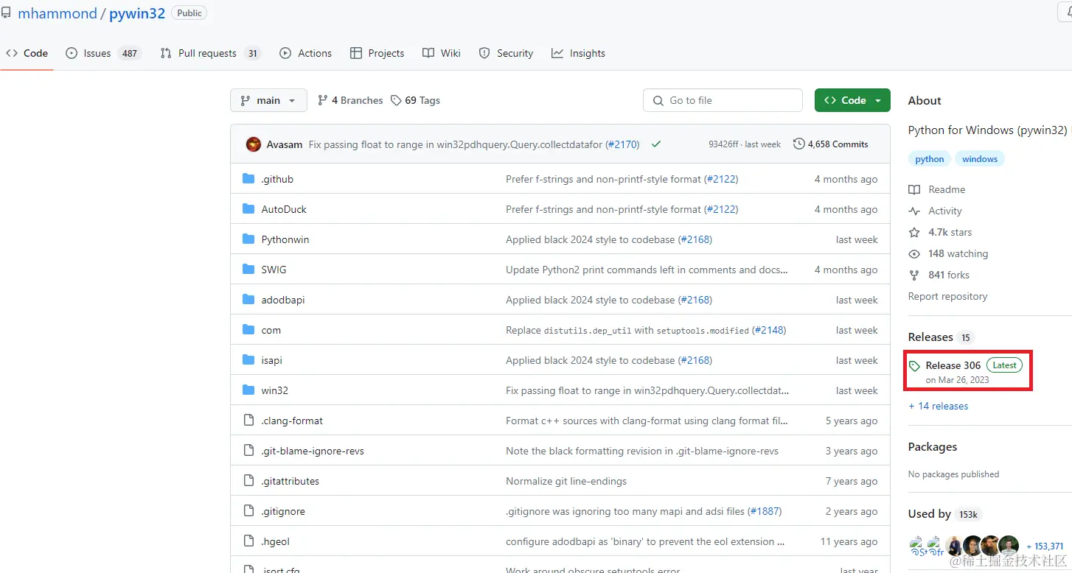Screen dimensions: 1072x573
Task: Click the "Normalize git line-endings" commit message
Action: (x=566, y=481)
